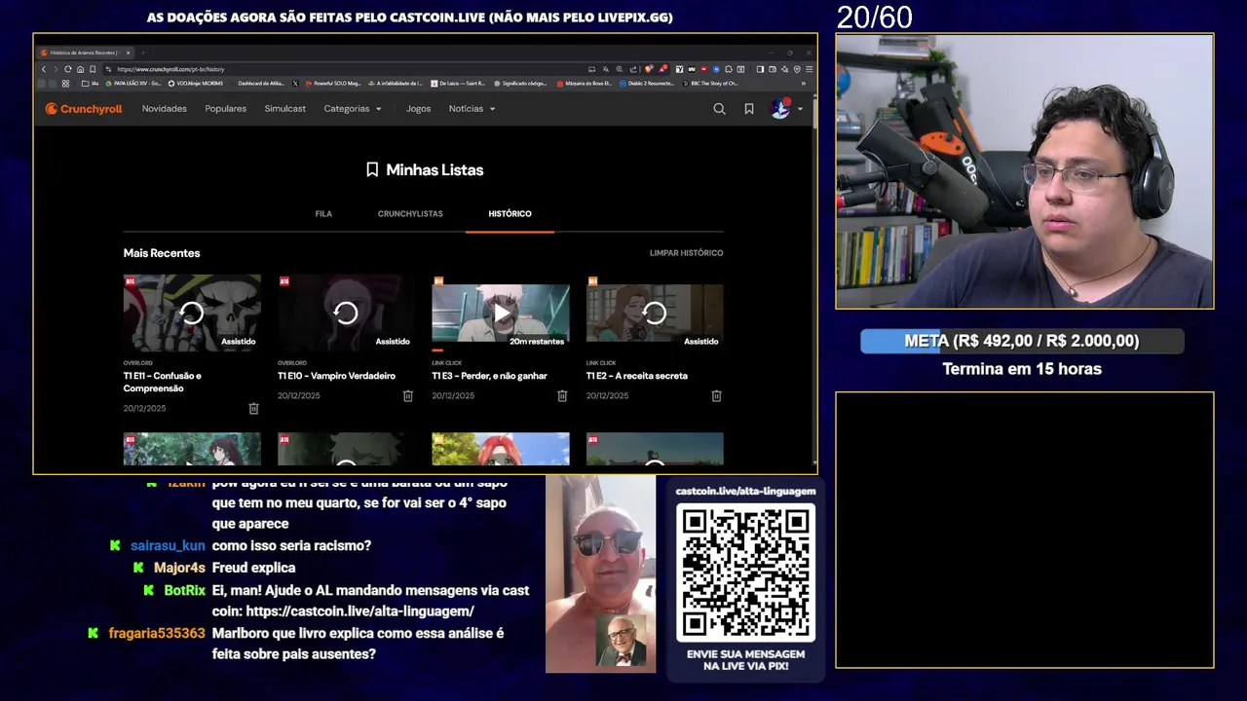Replay Overlord E10 Vampiro Verdadeiro thumbnail
Viewport: 1247px width, 701px height.
[x=346, y=313]
